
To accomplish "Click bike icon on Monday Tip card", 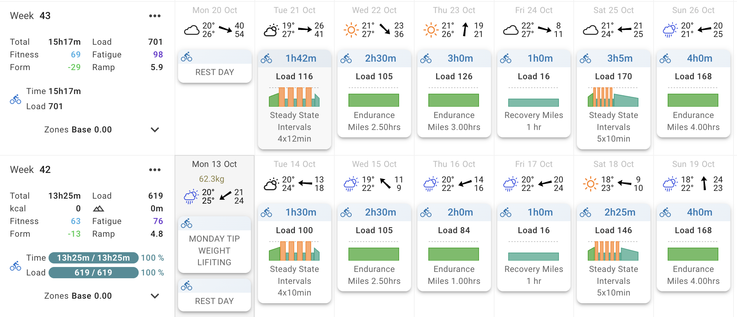I will pos(187,223).
